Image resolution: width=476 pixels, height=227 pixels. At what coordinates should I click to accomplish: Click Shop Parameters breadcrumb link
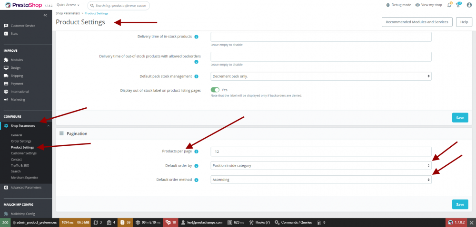pos(68,13)
